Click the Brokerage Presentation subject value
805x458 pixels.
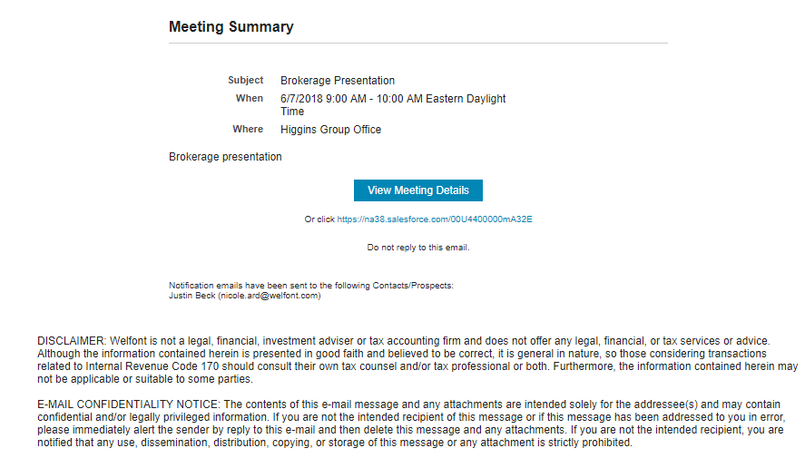click(338, 81)
